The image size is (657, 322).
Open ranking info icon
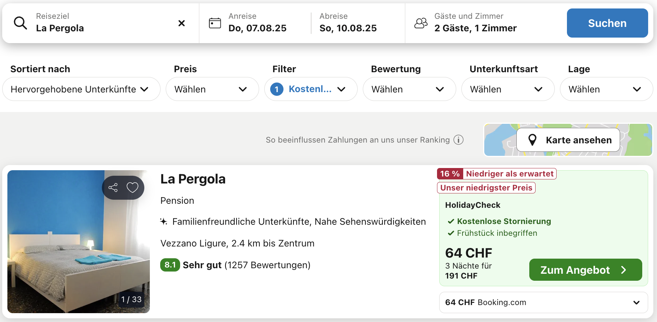coord(458,140)
